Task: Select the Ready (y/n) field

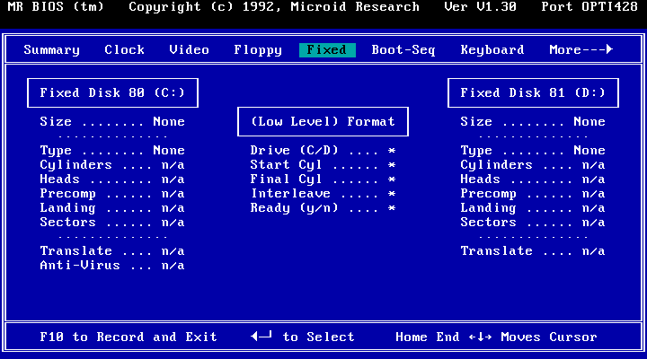Action: [x=391, y=208]
